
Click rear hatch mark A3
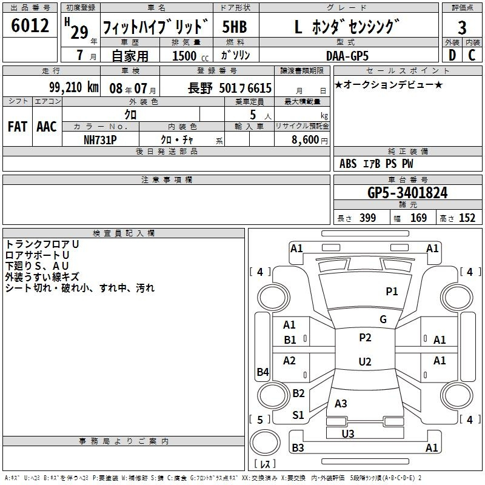[341, 404]
